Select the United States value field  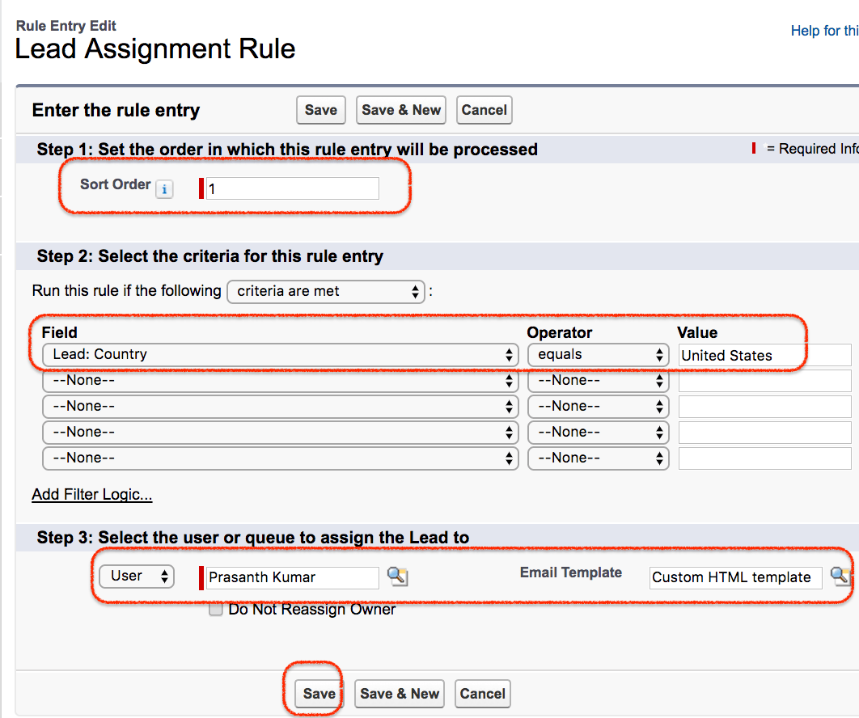click(x=764, y=354)
